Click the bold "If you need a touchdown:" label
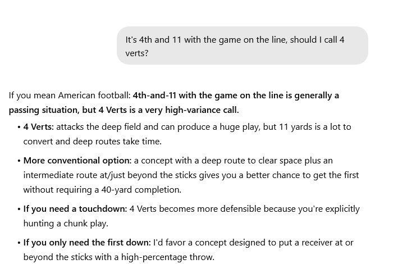Screen dimensions: 398x264 click(x=75, y=209)
